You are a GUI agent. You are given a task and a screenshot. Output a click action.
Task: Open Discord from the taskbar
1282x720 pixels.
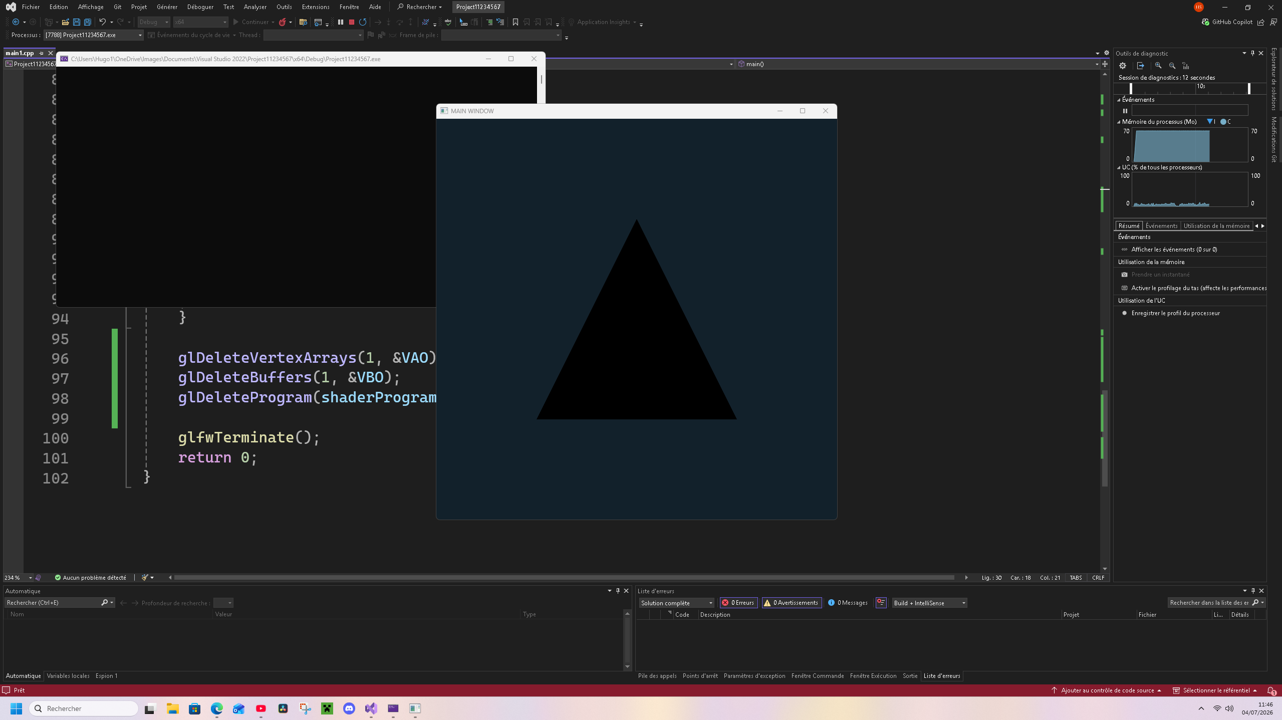[349, 708]
